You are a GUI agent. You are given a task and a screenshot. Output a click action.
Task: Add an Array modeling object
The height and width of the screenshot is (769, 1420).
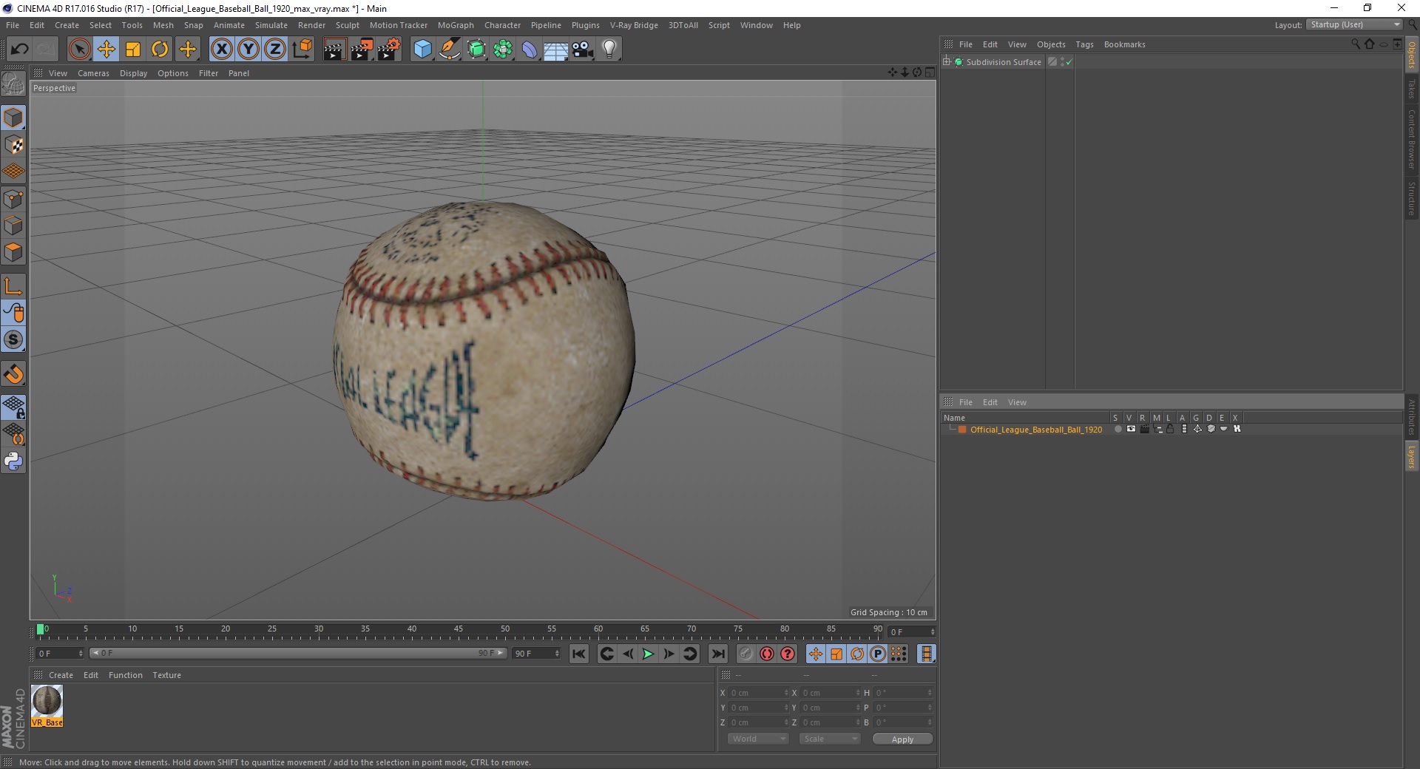504,50
